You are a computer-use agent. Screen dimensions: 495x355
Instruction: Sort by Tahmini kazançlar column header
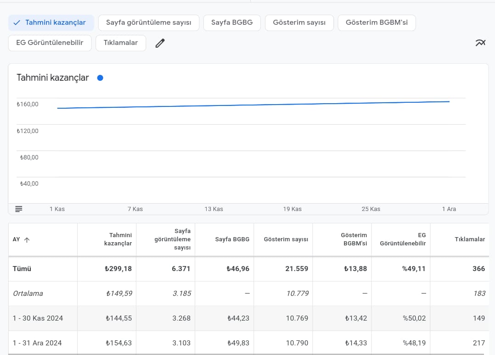tap(107, 239)
